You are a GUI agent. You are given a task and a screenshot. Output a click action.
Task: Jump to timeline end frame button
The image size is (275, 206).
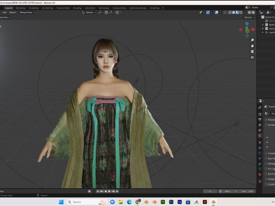point(117,191)
